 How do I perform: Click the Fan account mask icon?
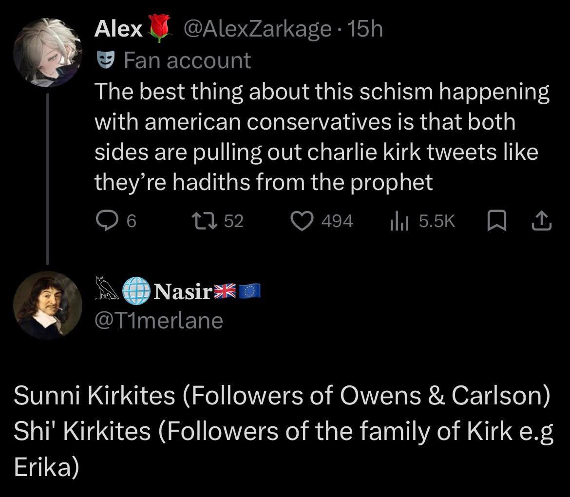103,60
